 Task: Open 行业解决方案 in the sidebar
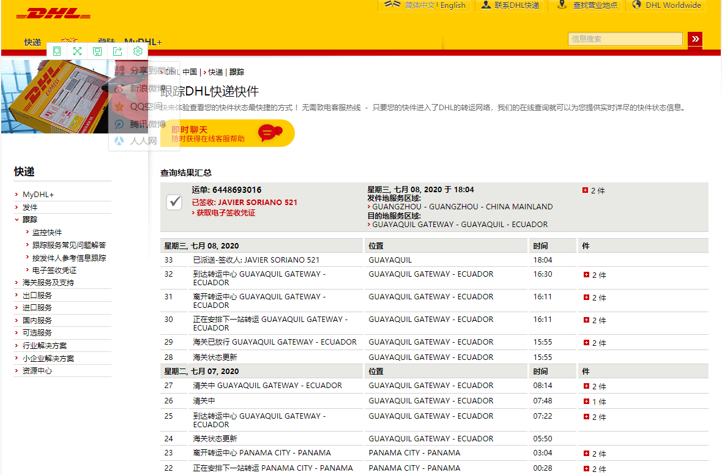(x=45, y=346)
